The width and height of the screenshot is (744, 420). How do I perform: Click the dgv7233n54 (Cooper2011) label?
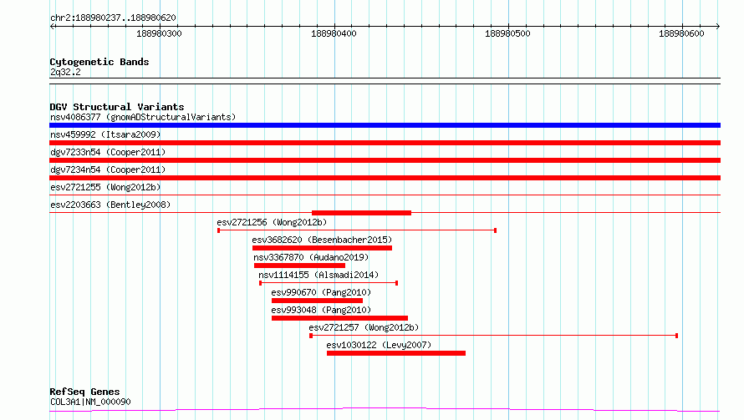[108, 152]
